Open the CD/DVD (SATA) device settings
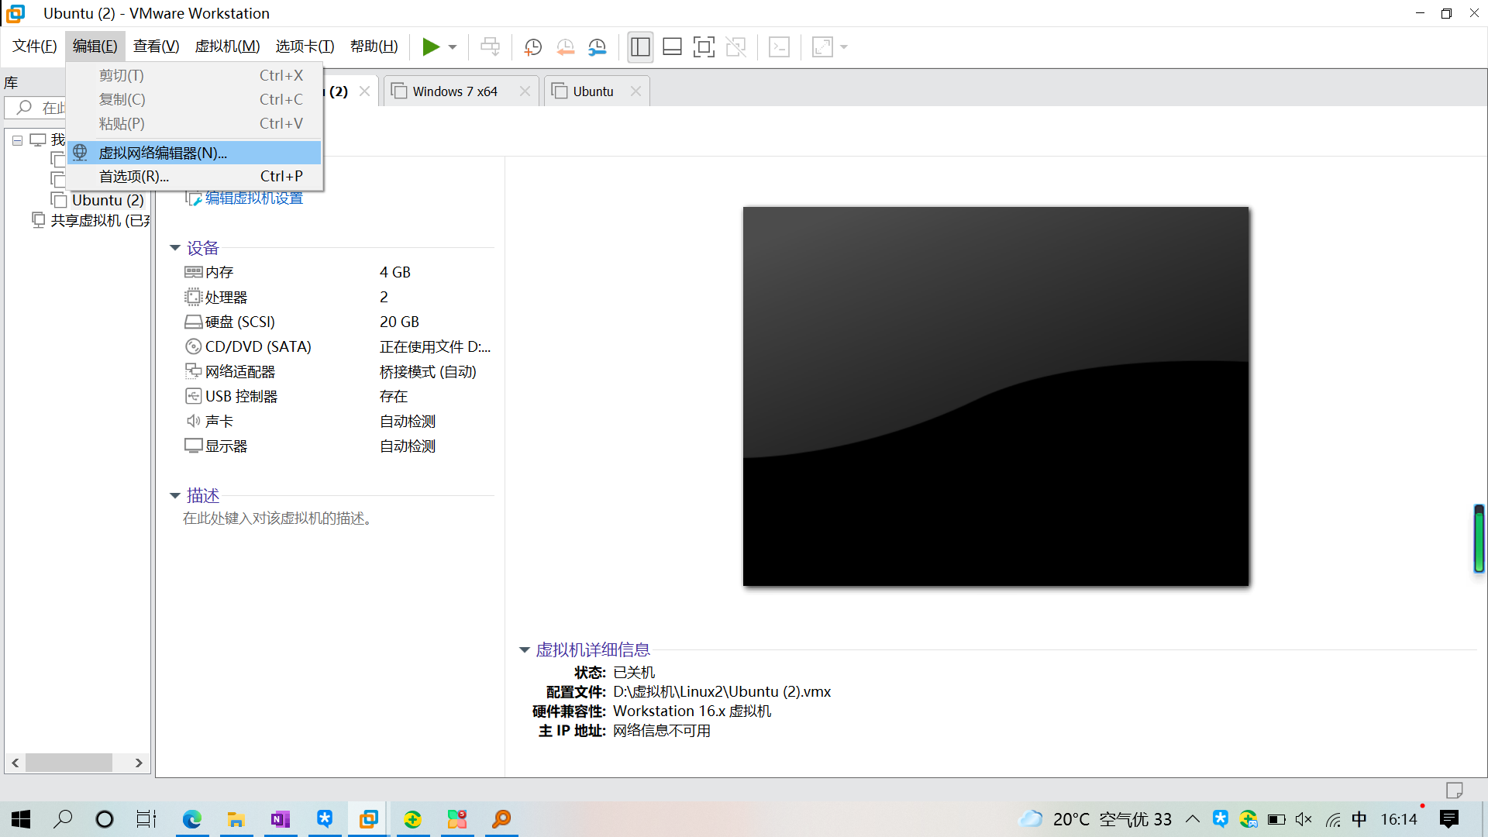1488x837 pixels. coord(257,346)
